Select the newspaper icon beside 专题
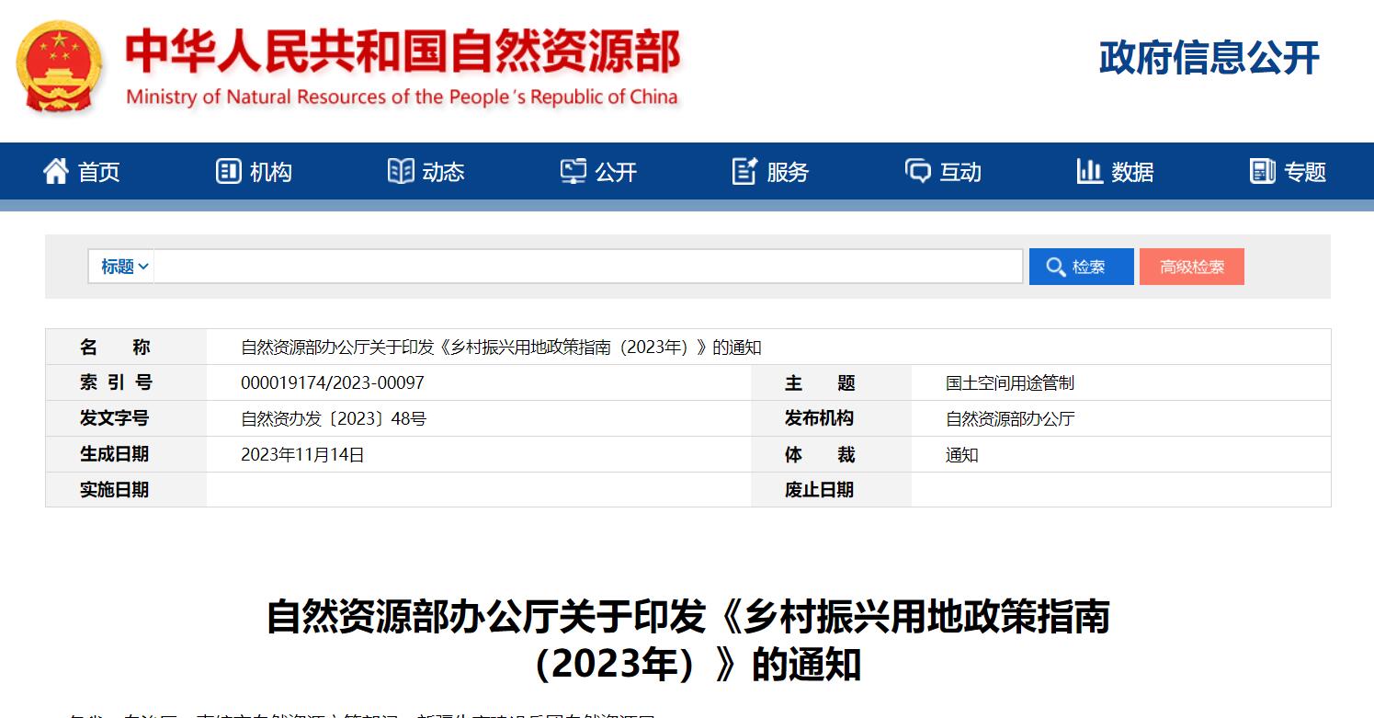This screenshot has height=718, width=1374. 1263,171
